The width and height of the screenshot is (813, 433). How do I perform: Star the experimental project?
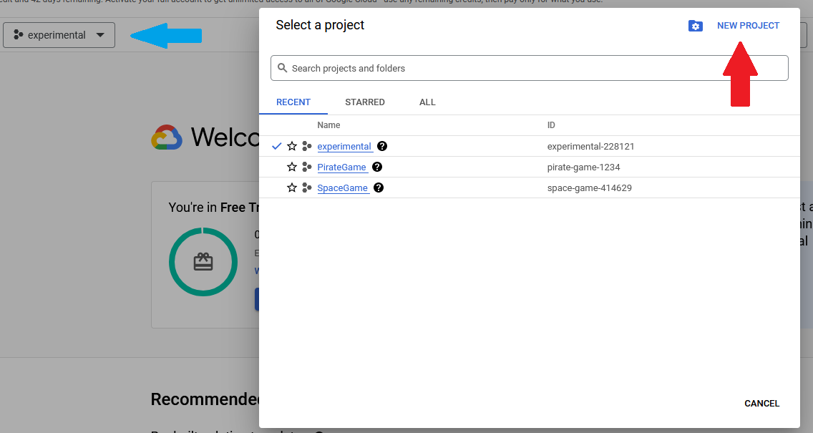pos(291,146)
